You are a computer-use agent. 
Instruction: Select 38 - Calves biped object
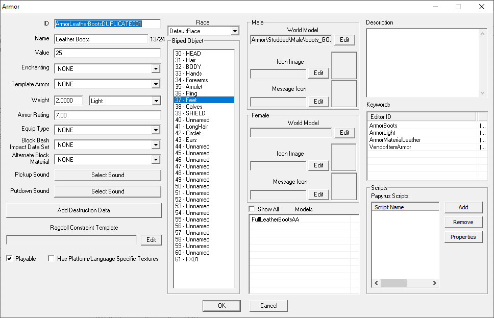204,107
